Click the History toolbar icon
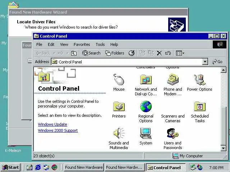Screen dimensions: 230x172 point(132,53)
